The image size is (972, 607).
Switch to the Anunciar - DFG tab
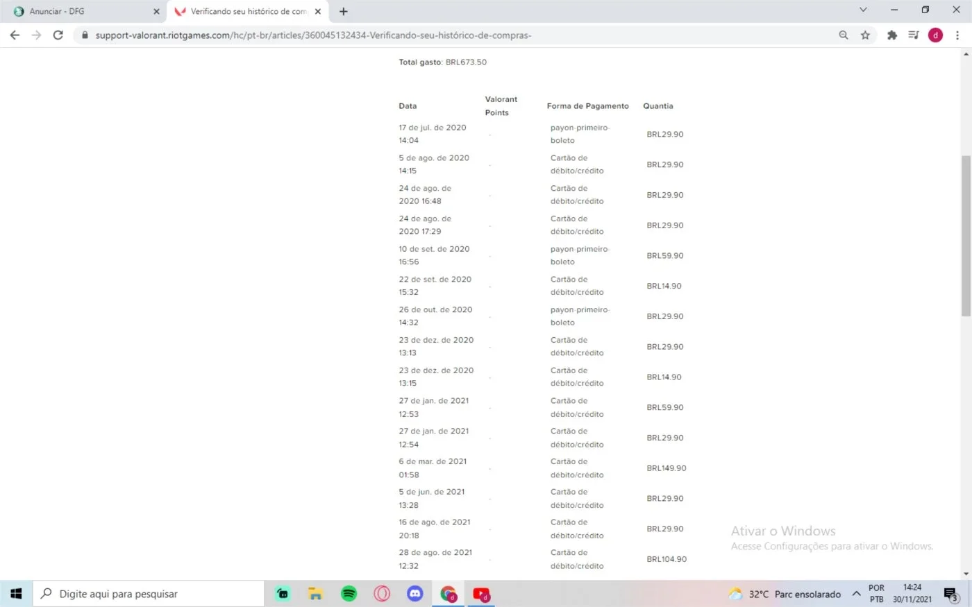tap(83, 11)
